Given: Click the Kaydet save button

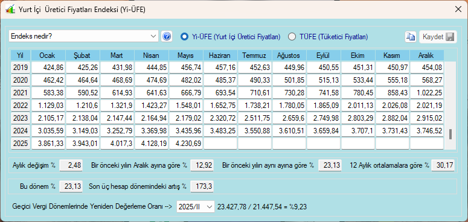Looking at the screenshot, I should tap(438, 37).
